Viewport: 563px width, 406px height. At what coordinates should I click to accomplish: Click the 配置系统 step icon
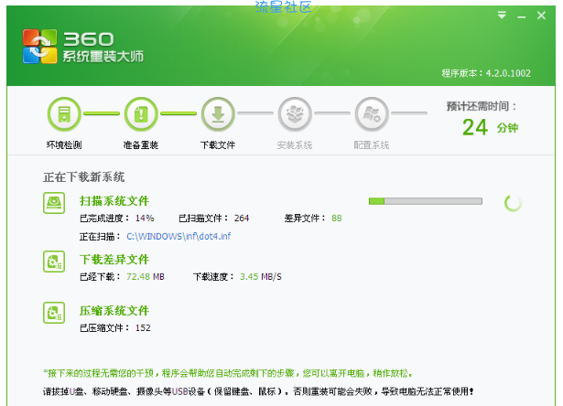[372, 114]
